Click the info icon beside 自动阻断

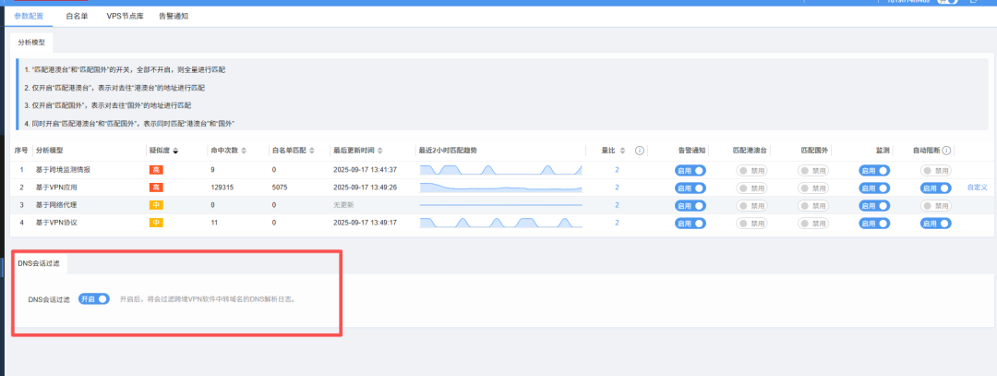[x=946, y=151]
